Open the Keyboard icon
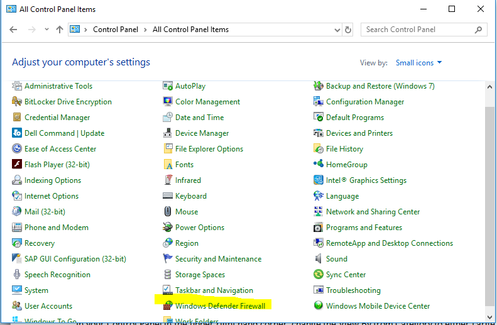The width and height of the screenshot is (497, 325). point(168,196)
